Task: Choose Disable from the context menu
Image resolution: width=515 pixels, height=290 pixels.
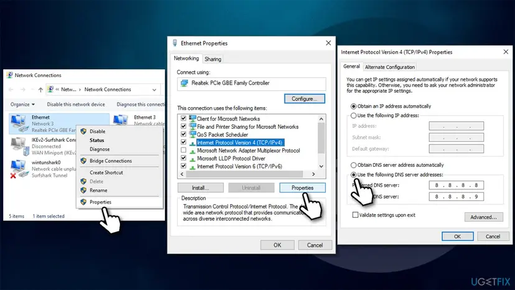Action: [x=97, y=131]
